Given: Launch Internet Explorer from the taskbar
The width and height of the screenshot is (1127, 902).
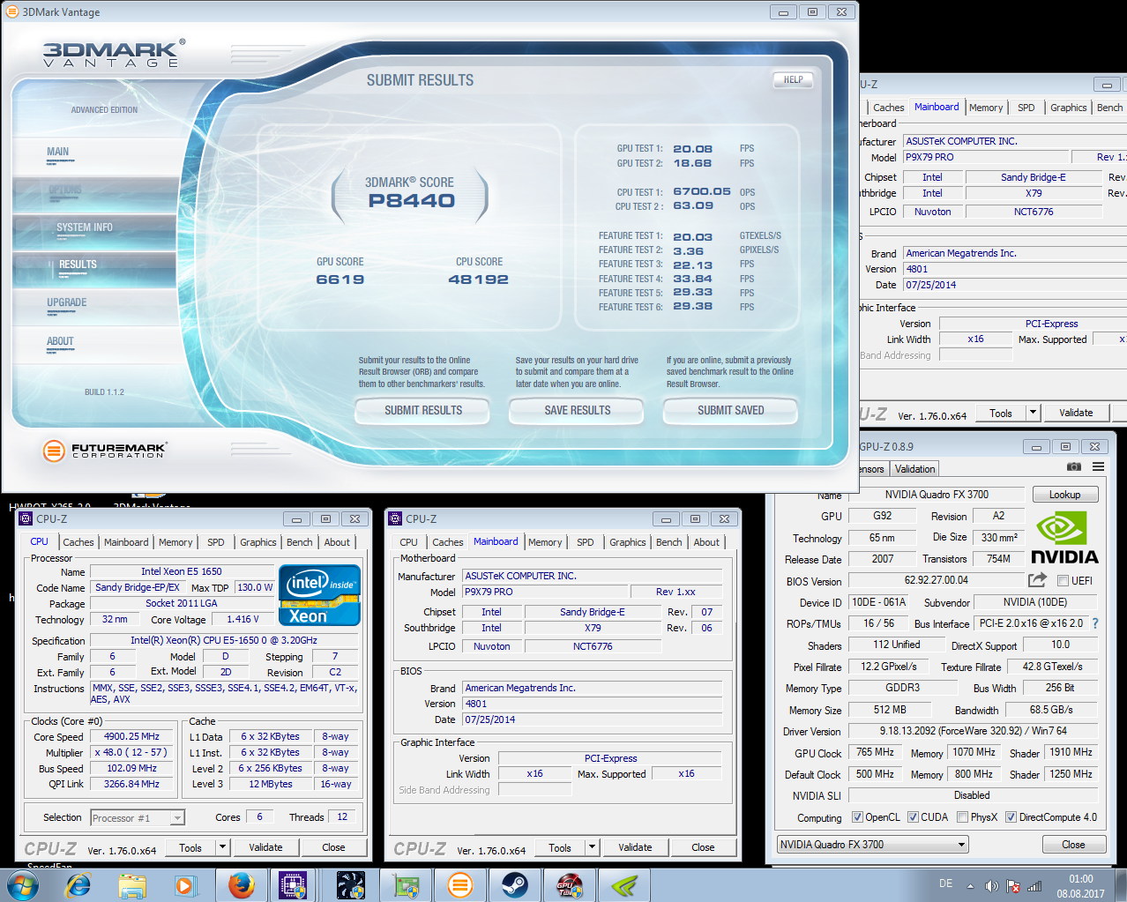Looking at the screenshot, I should [78, 885].
